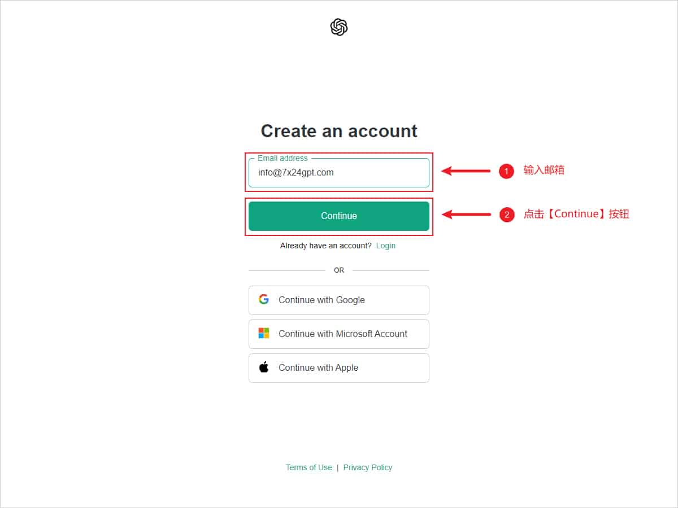The image size is (678, 508).
Task: Click the red arrow pointing at email field
Action: tap(466, 171)
